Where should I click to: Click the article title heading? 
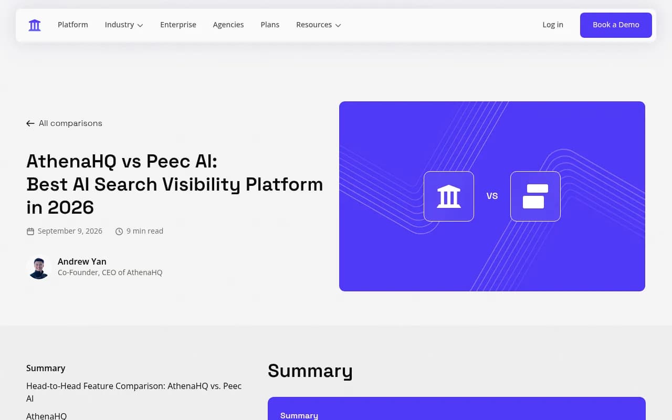click(x=174, y=184)
